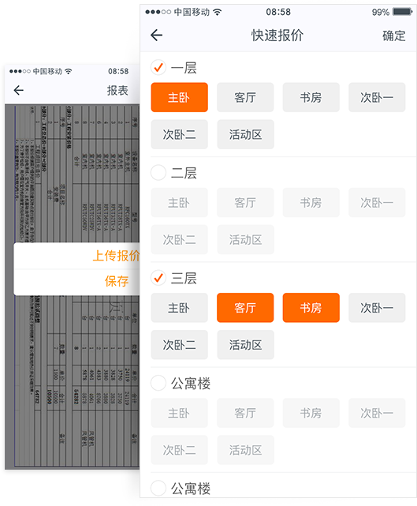This screenshot has width=417, height=506.
Task: Deselect 书房 under 三层
Action: click(x=311, y=308)
